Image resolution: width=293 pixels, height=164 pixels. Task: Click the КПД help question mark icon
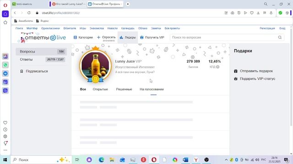[218, 67]
